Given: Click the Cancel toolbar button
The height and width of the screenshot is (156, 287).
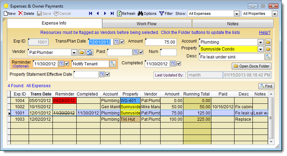Looking at the screenshot, I should (63, 13).
